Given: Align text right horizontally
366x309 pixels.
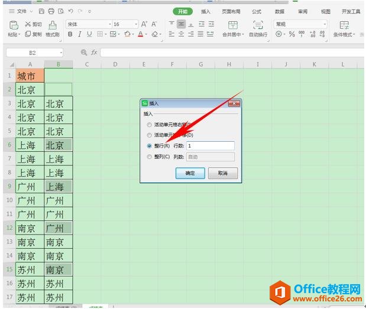Looking at the screenshot, I should coord(191,34).
